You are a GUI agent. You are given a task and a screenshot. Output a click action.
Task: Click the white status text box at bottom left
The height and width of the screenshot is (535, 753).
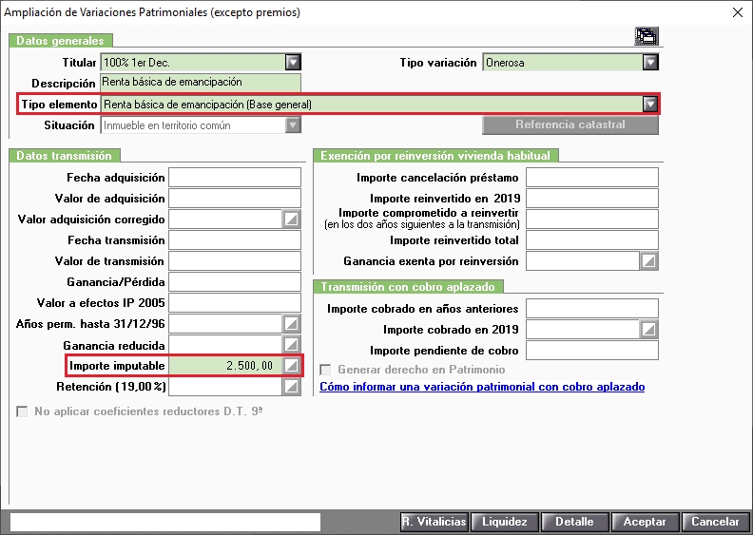coord(165,522)
